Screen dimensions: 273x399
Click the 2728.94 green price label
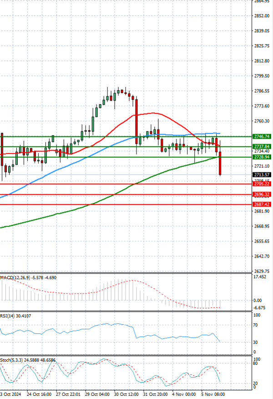[x=262, y=157]
